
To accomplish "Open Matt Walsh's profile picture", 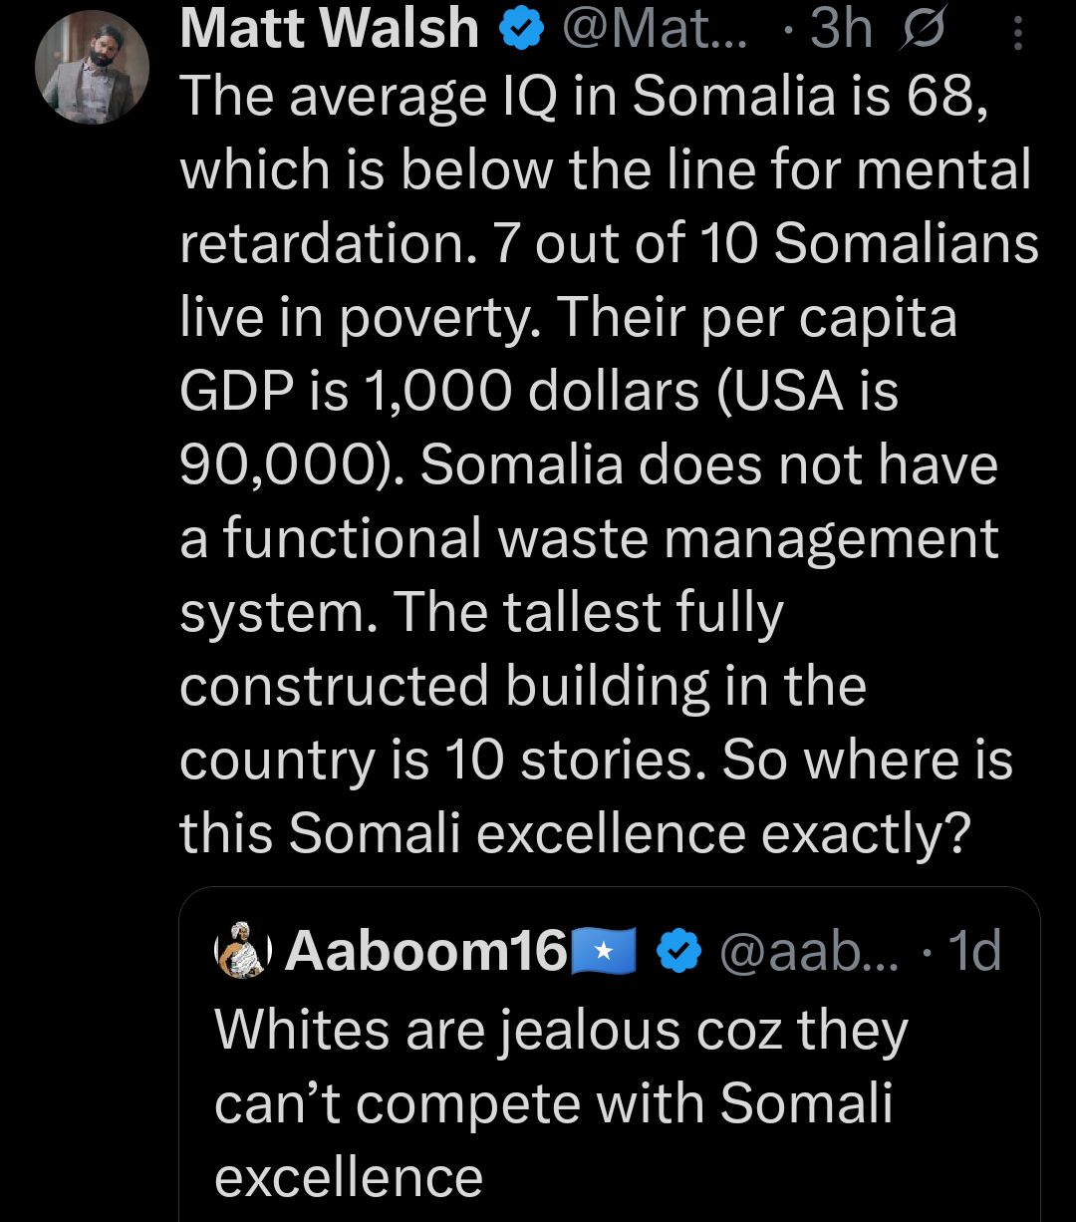I will pyautogui.click(x=92, y=67).
